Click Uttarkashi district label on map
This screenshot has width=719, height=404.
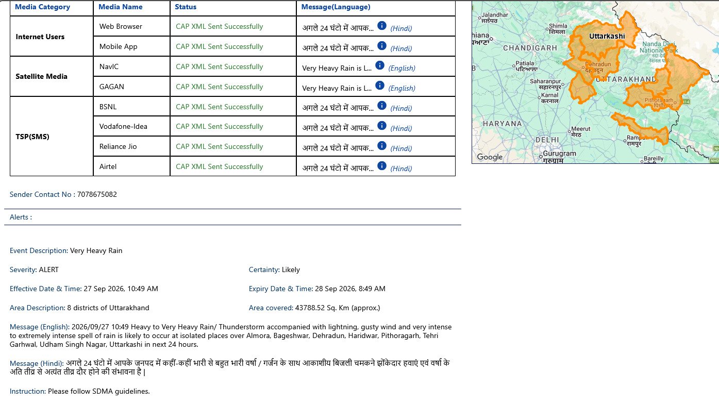tap(607, 36)
